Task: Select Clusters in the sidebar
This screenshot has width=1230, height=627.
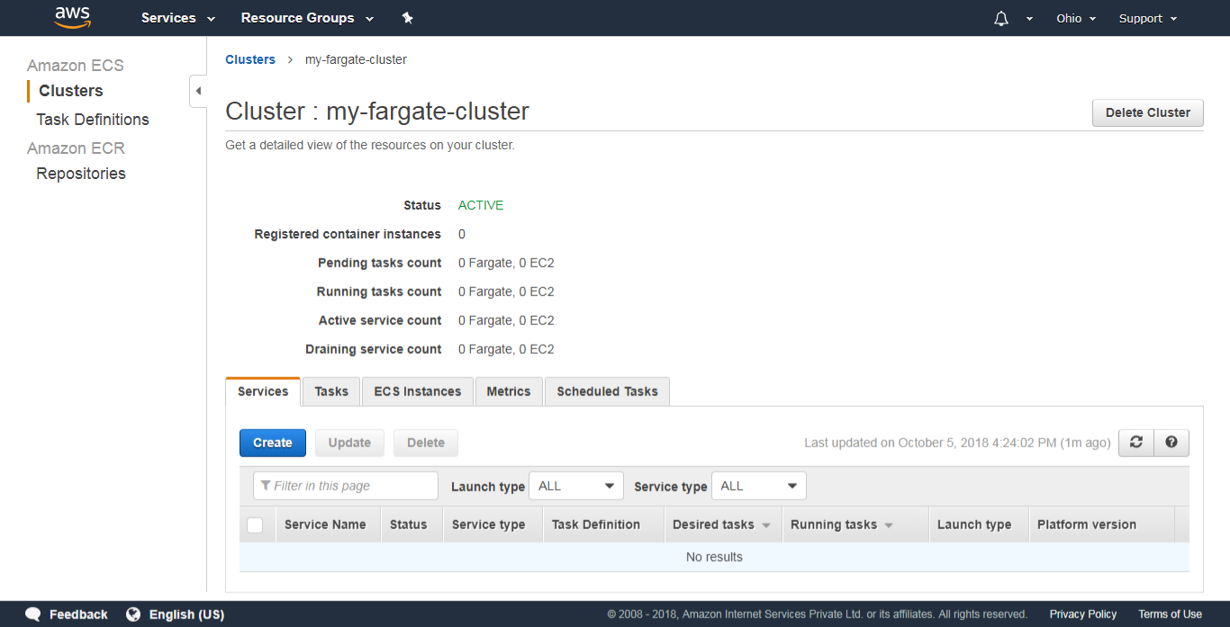Action: pyautogui.click(x=71, y=91)
